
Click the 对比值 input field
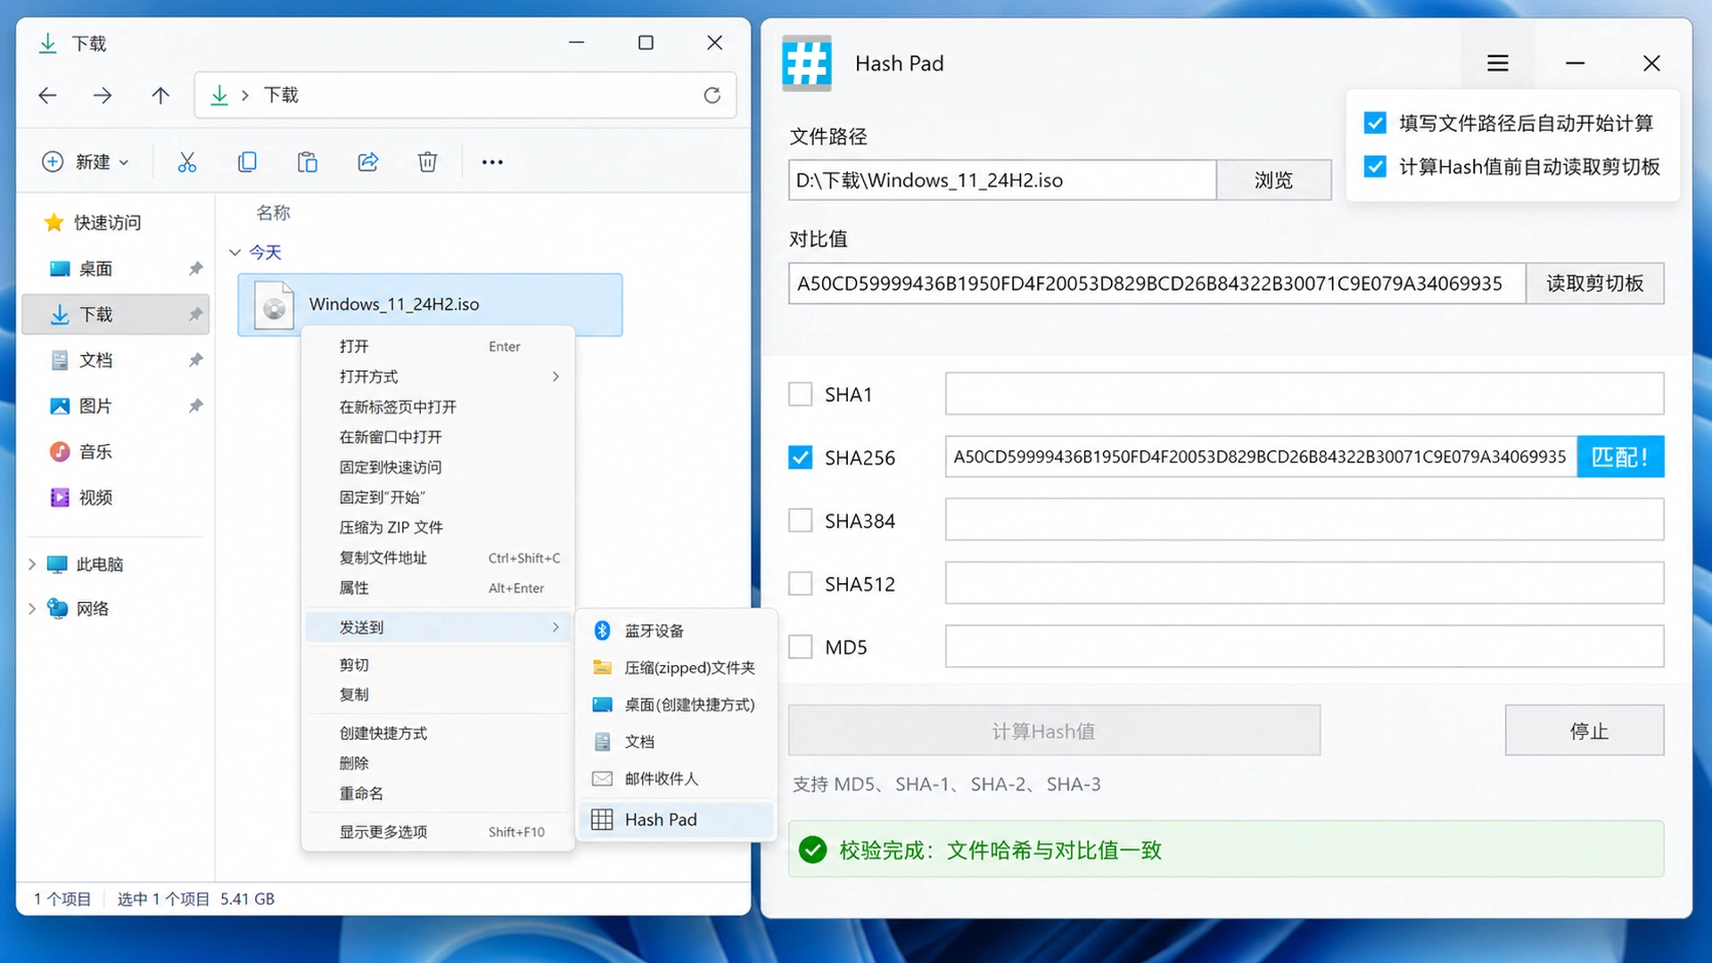click(1157, 284)
